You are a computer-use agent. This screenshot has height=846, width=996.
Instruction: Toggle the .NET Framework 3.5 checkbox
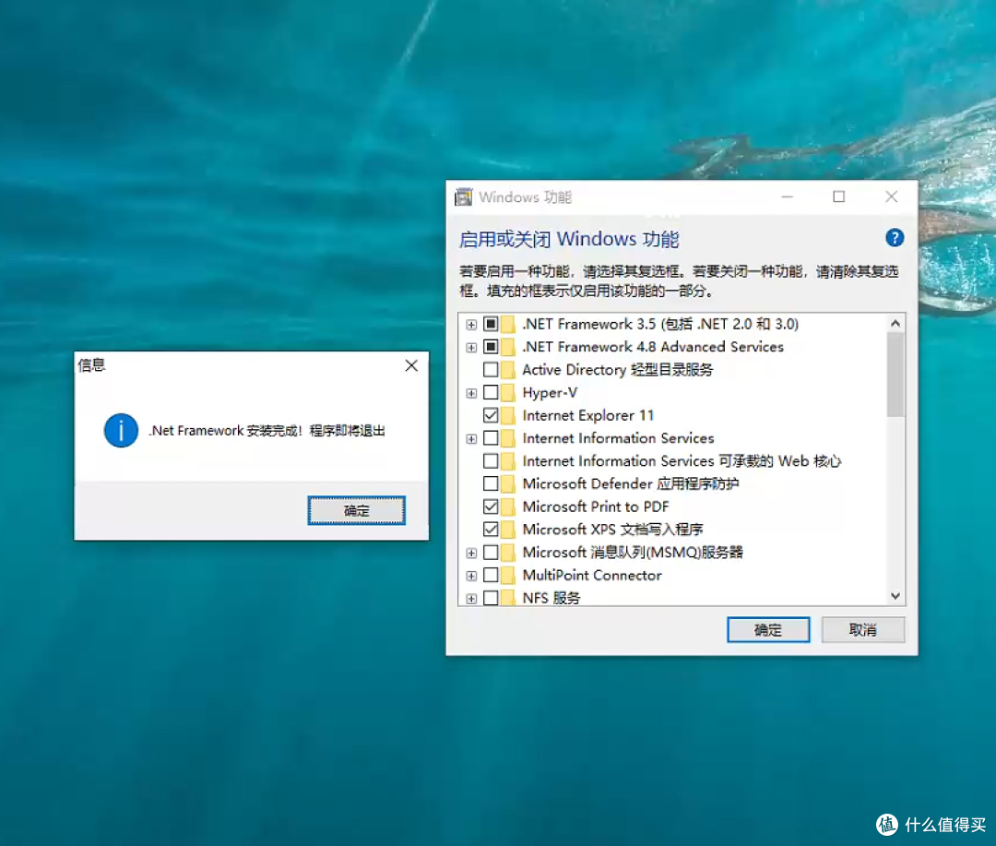click(x=491, y=324)
